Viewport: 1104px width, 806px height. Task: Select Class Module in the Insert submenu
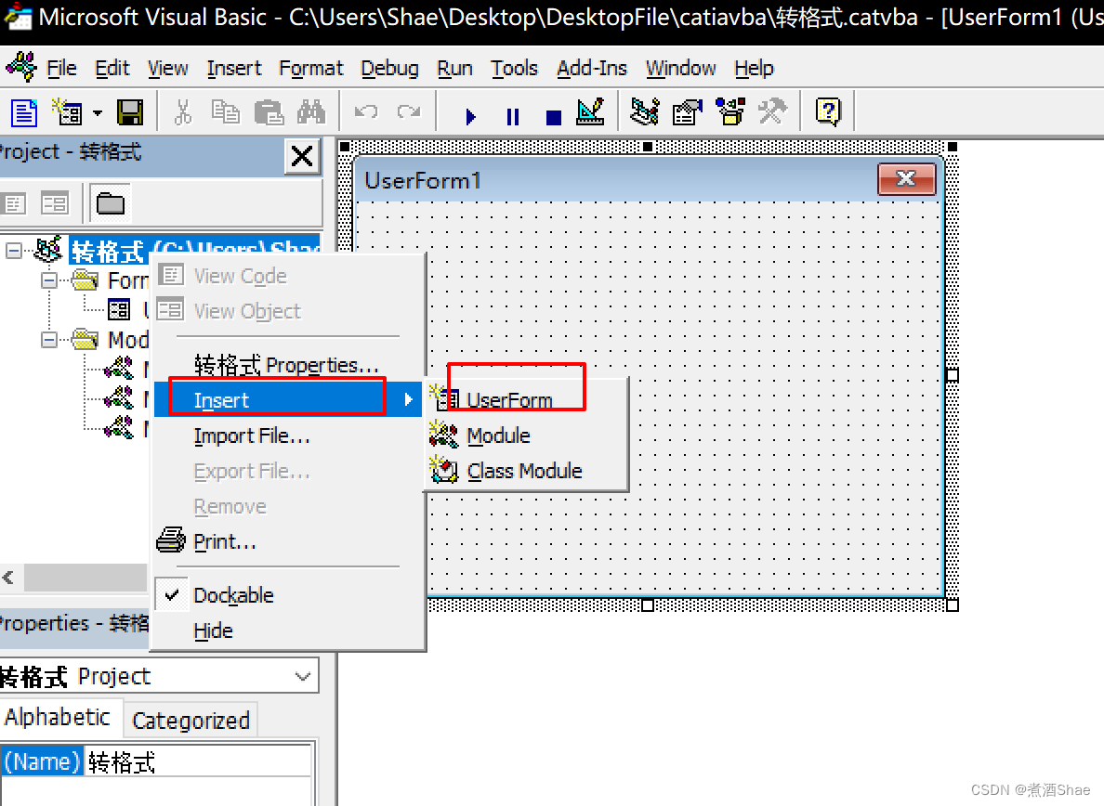(x=526, y=471)
